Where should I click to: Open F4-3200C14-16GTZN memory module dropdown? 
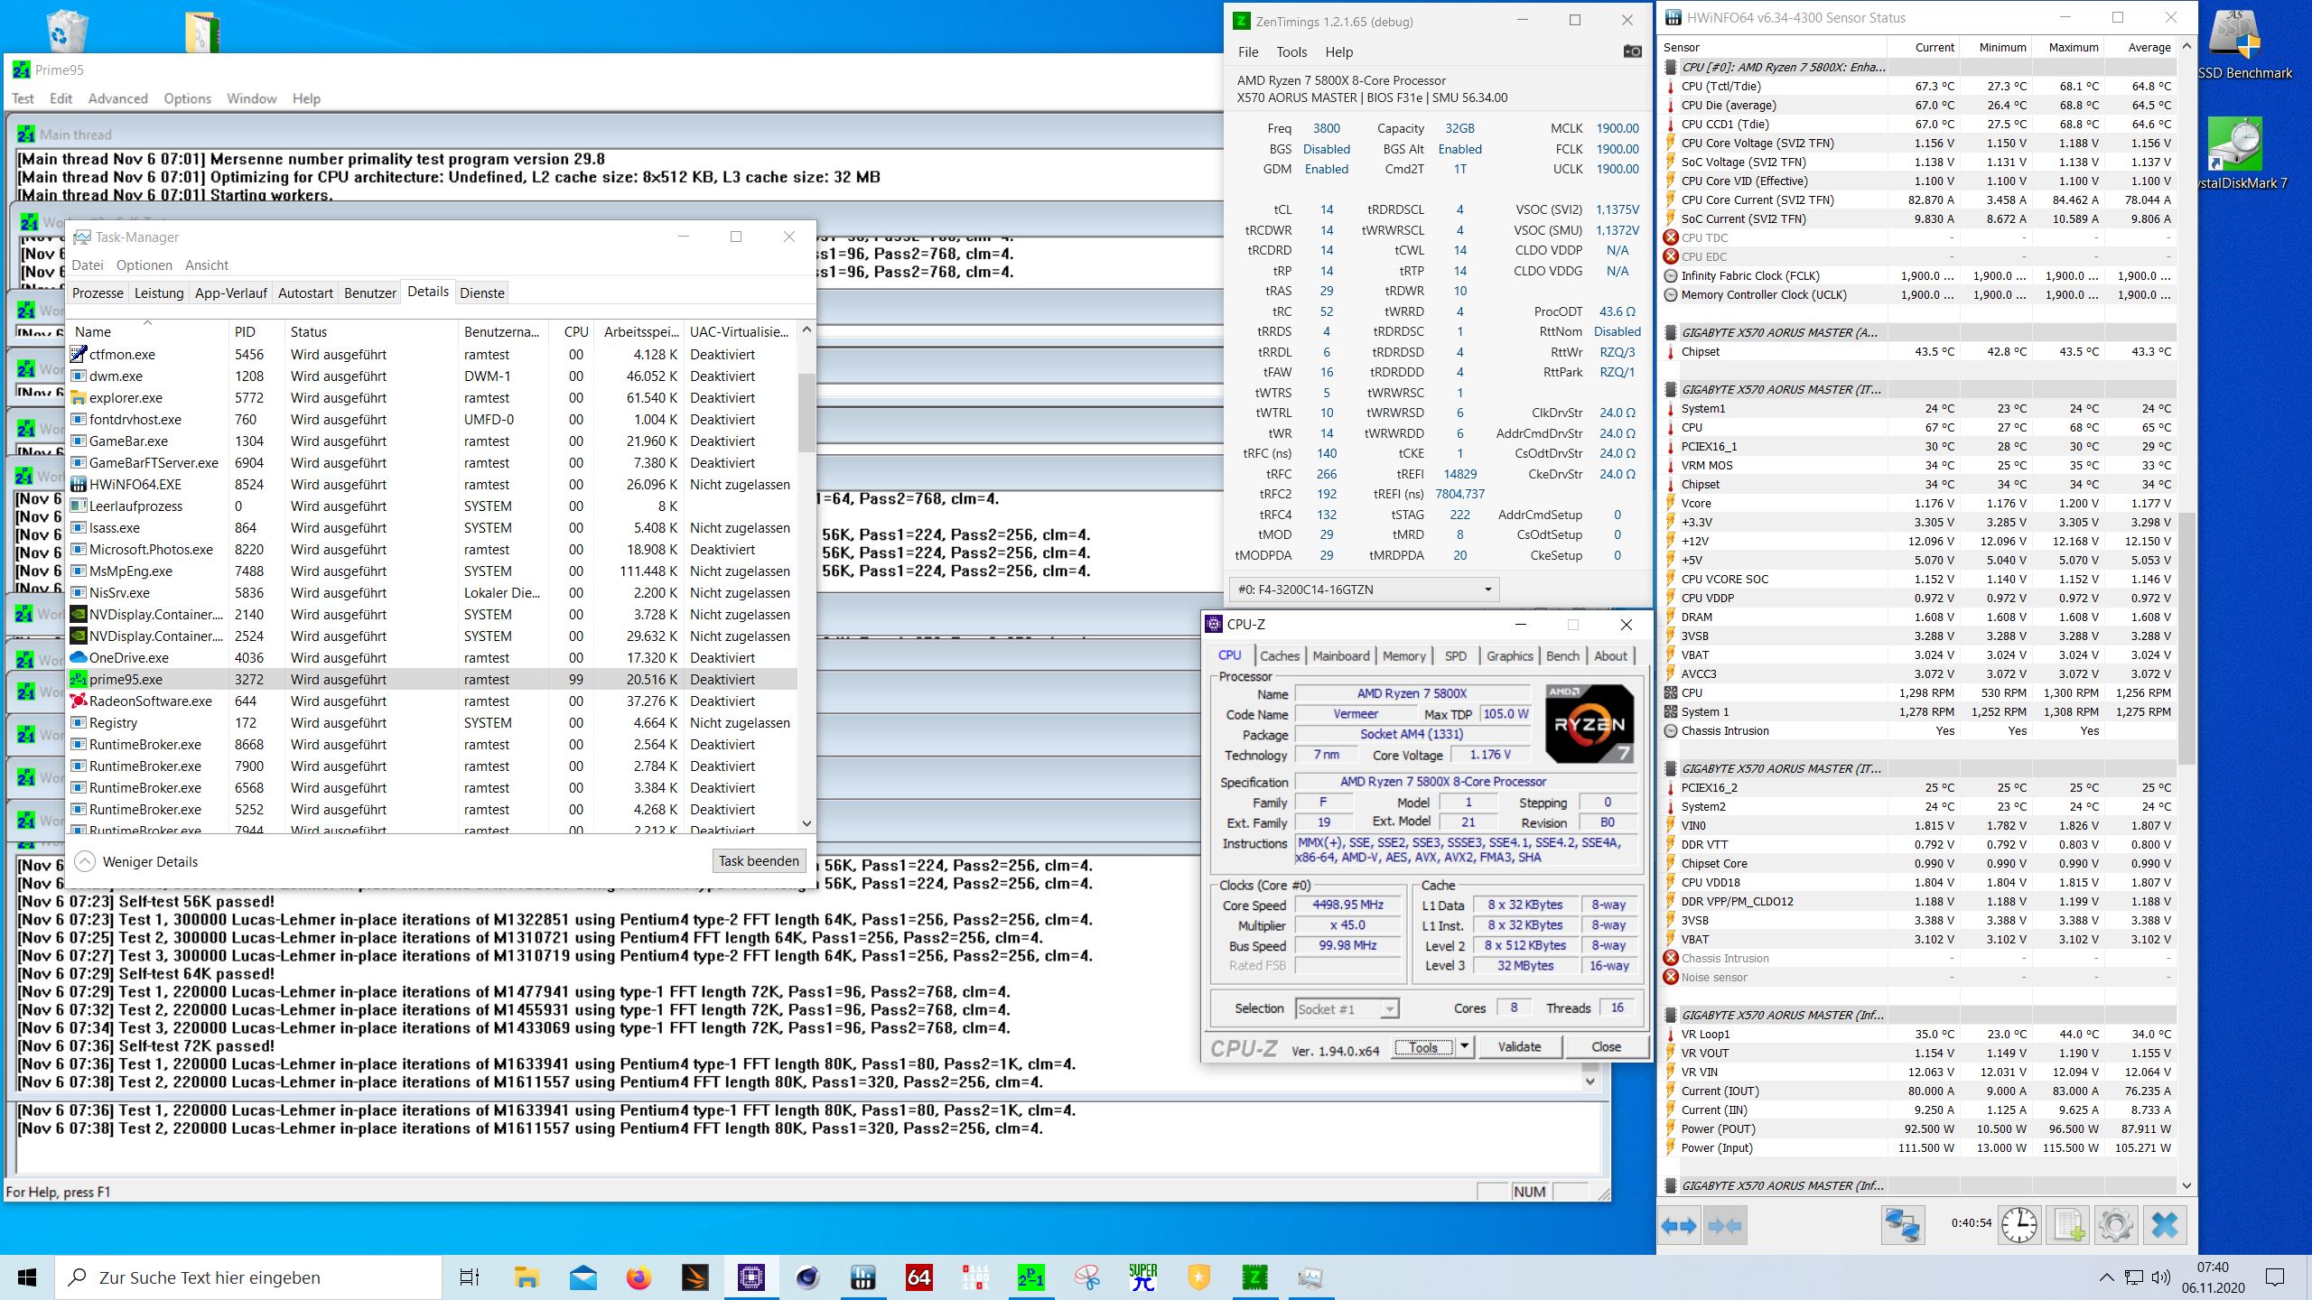tap(1364, 590)
